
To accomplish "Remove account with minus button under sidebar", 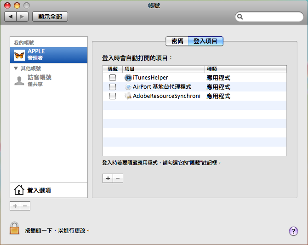I will click(x=25, y=206).
